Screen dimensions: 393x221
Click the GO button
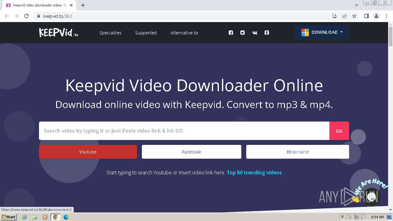(x=339, y=131)
